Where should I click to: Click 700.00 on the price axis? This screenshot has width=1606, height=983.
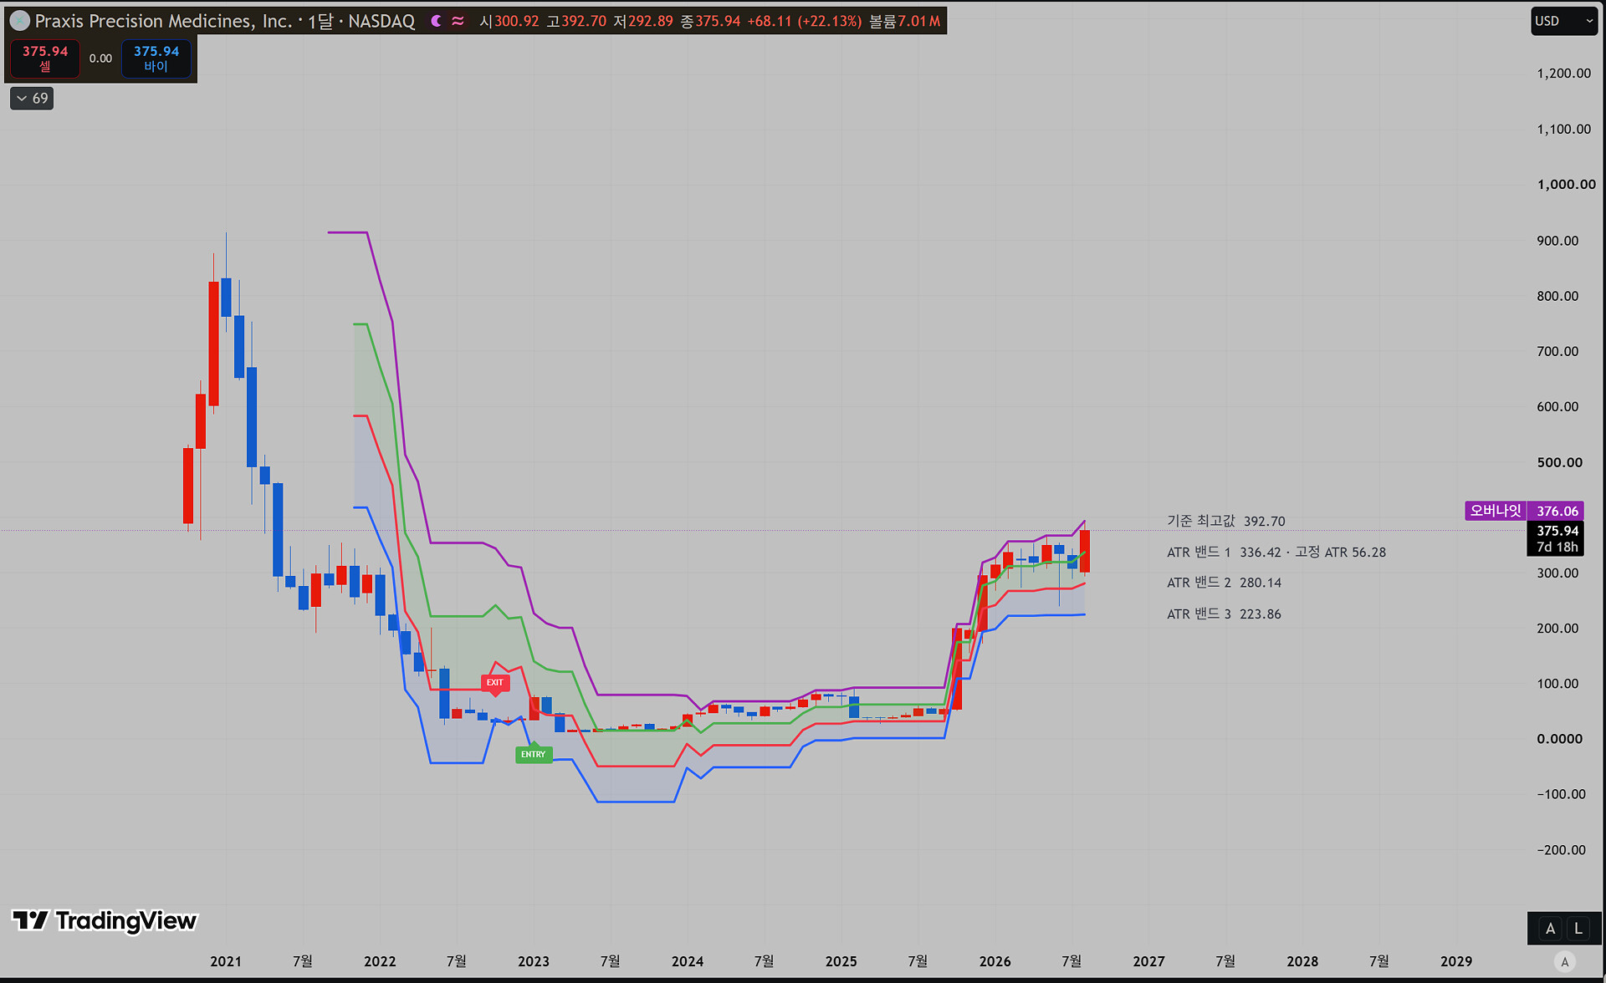(x=1557, y=351)
